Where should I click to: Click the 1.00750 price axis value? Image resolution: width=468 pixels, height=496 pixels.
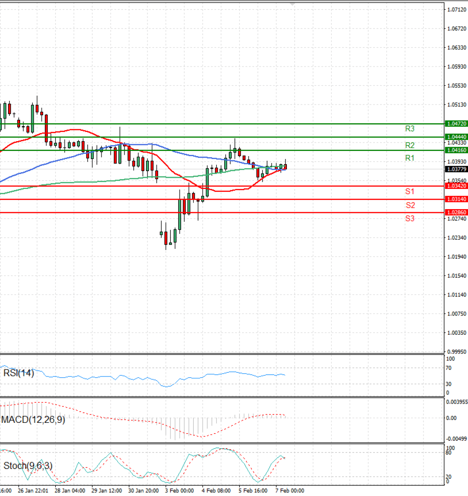457,314
